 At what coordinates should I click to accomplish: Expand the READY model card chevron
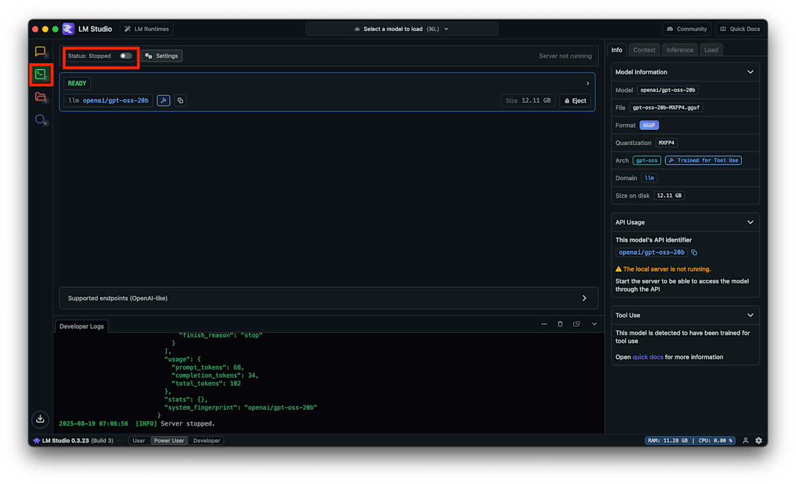point(588,84)
